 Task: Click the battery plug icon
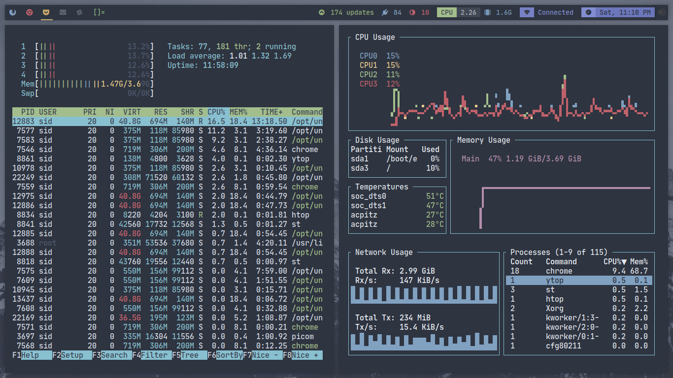pyautogui.click(x=385, y=12)
